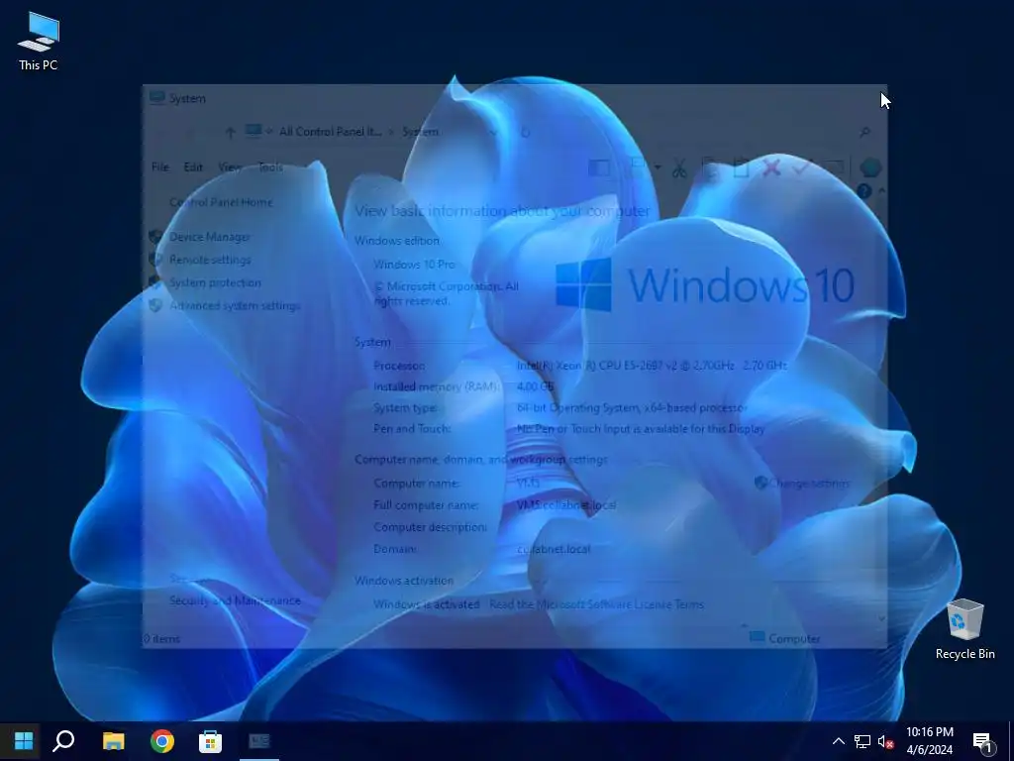Viewport: 1014px width, 761px height.
Task: Click the Intel Xeon processor value
Action: click(x=652, y=366)
